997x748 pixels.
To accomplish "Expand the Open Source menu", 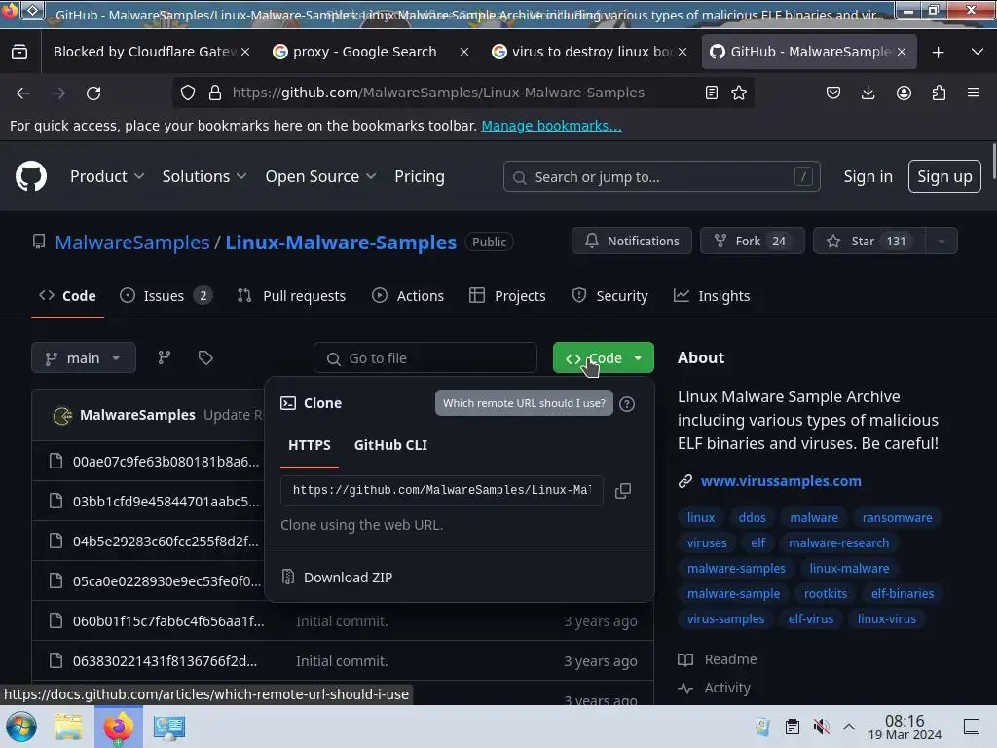I will coord(320,176).
